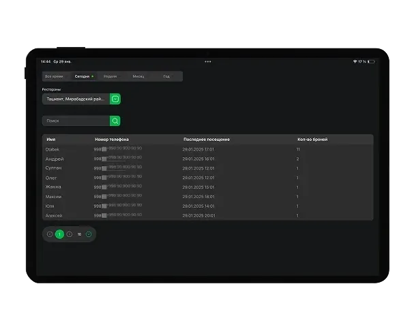Image resolution: width=414 pixels, height=331 pixels.
Task: Switch to the Сегодня tab
Action: pos(84,76)
